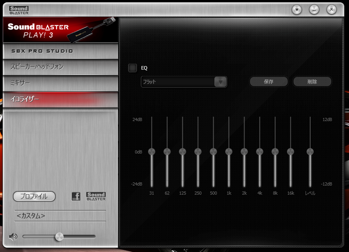
Task: Select スピーカー/ヘッドフォン menu item
Action: coord(60,67)
